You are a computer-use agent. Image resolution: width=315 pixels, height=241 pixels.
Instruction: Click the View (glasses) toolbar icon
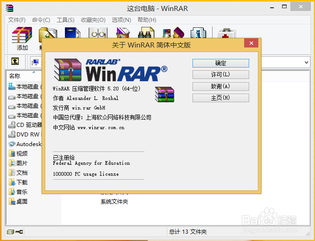coord(98,33)
